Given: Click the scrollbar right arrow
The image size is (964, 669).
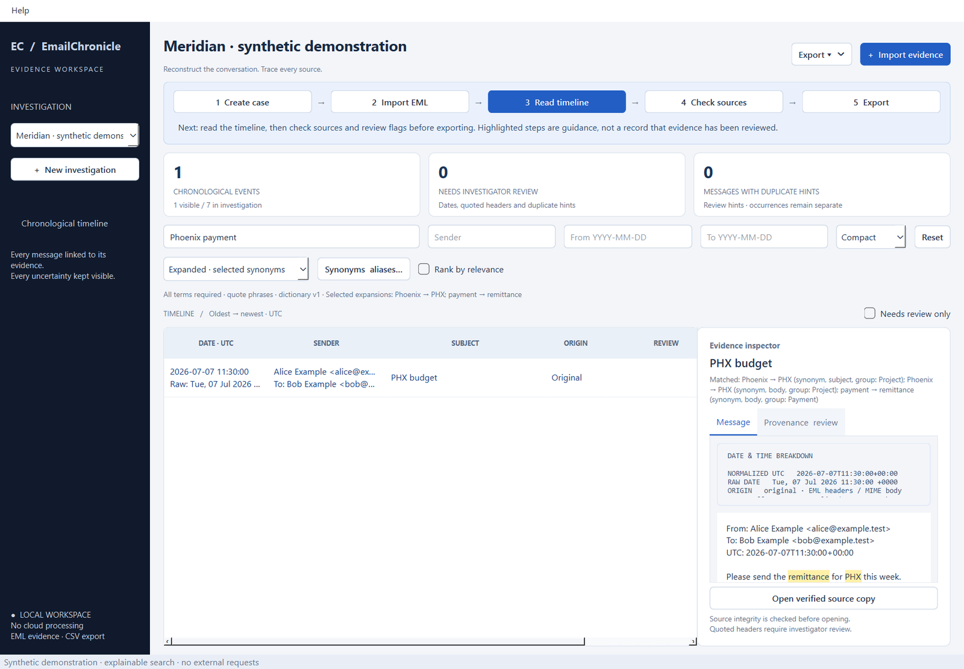Looking at the screenshot, I should click(x=693, y=641).
